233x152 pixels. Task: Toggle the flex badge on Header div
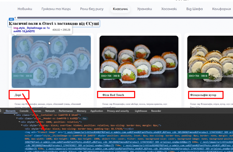[85, 118]
